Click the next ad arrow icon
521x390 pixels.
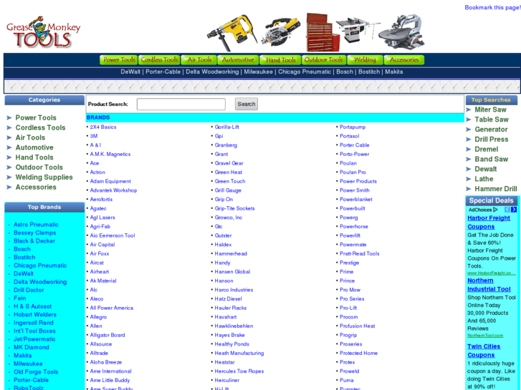514,210
